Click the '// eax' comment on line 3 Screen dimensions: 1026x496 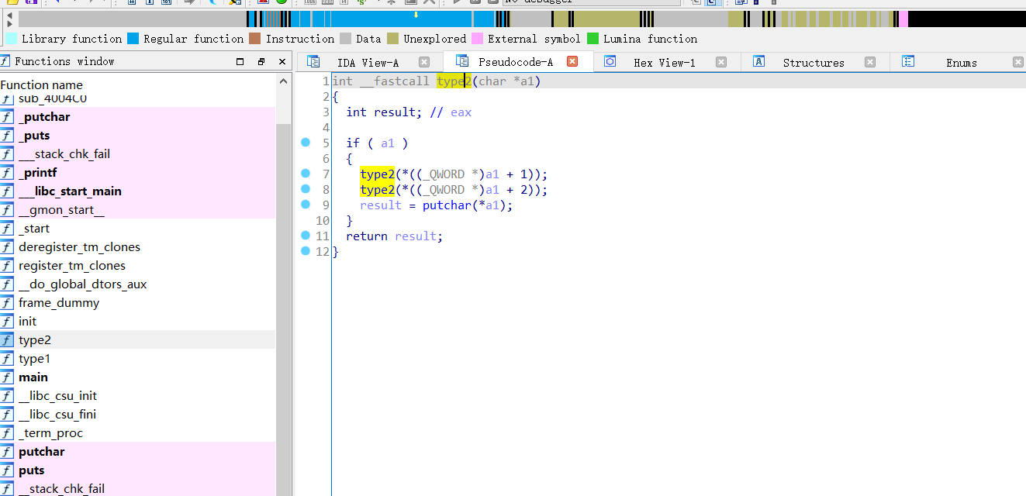point(450,112)
